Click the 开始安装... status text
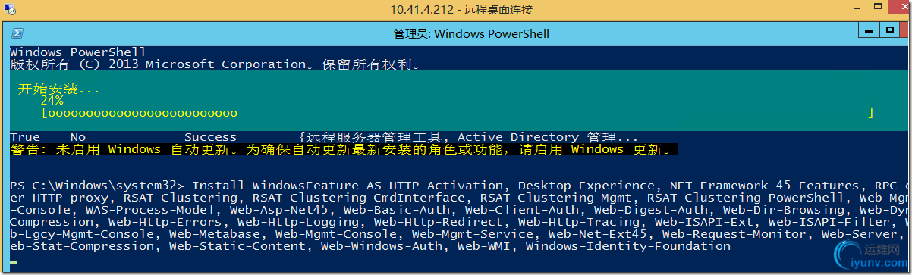 [58, 89]
